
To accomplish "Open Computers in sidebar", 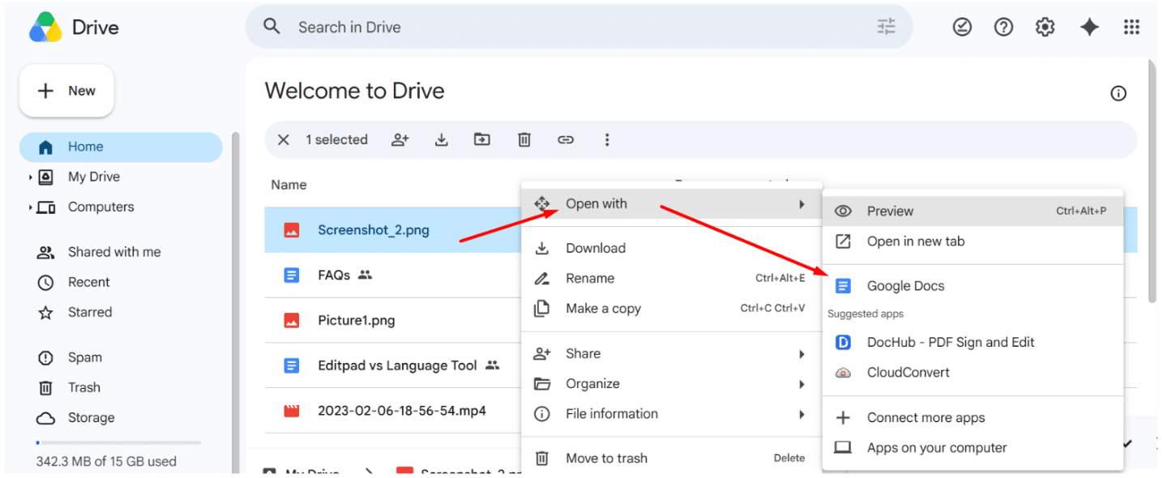I will [101, 207].
